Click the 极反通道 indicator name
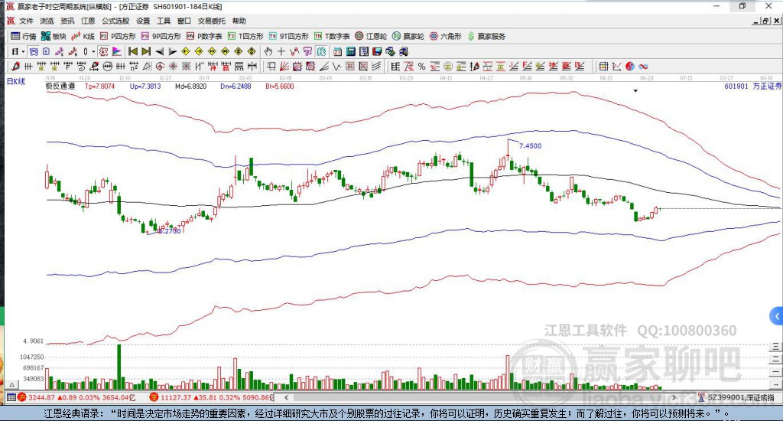The image size is (783, 421). (60, 86)
